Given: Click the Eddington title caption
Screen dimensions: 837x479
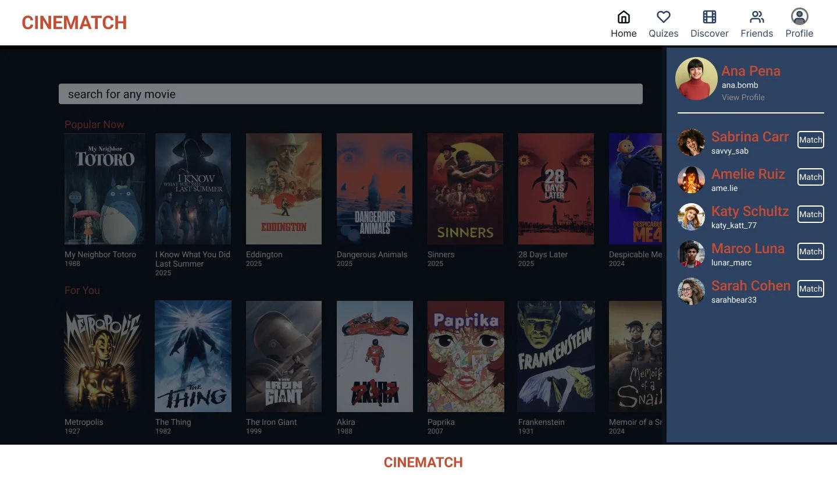Looking at the screenshot, I should click(x=264, y=254).
